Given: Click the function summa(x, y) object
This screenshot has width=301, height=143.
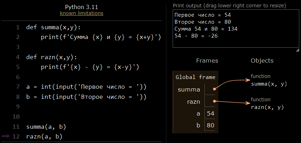Looking at the screenshot, I should 269,81.
